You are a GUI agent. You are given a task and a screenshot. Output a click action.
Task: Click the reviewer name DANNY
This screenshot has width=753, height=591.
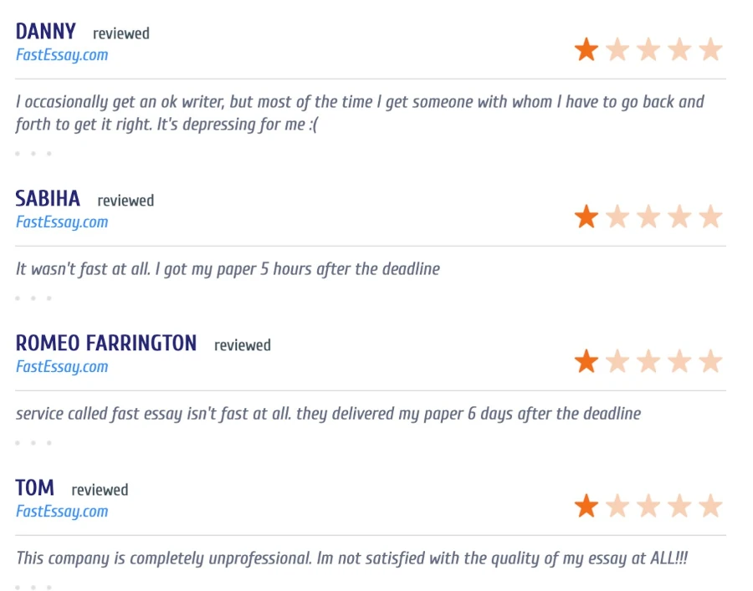click(45, 32)
